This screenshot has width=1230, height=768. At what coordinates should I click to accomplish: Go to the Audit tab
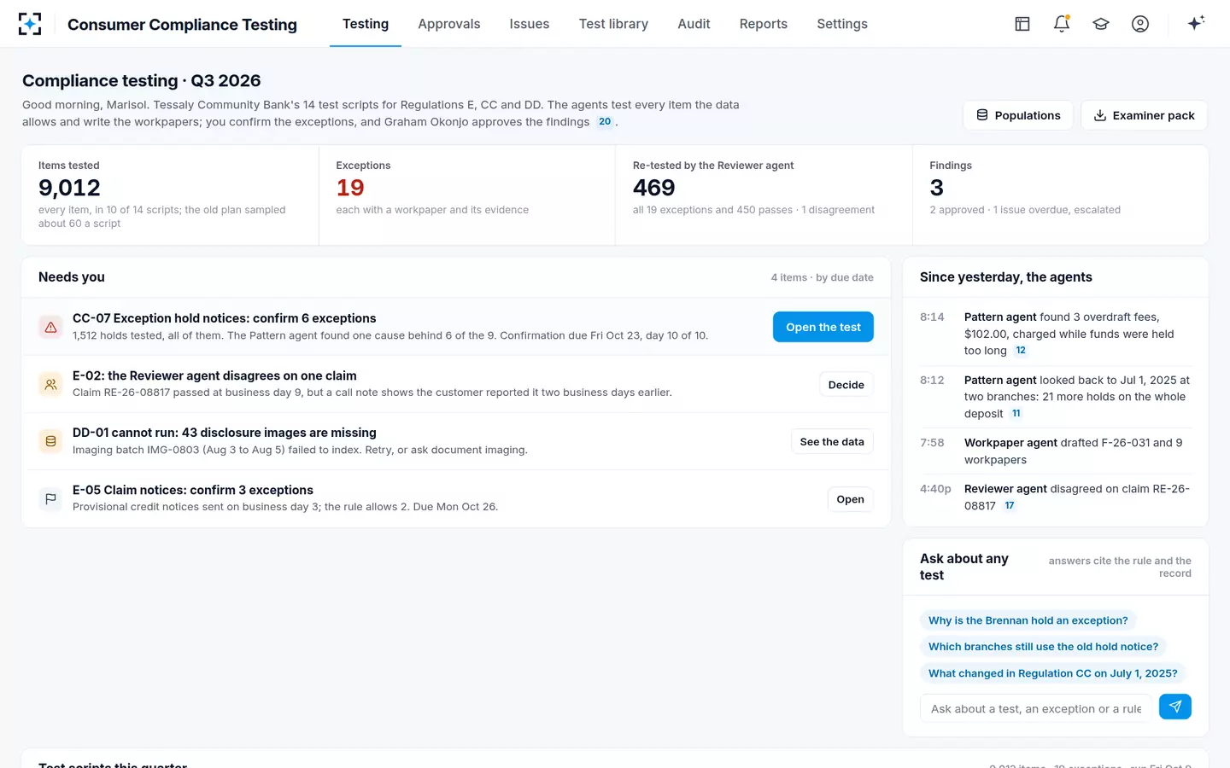tap(694, 24)
